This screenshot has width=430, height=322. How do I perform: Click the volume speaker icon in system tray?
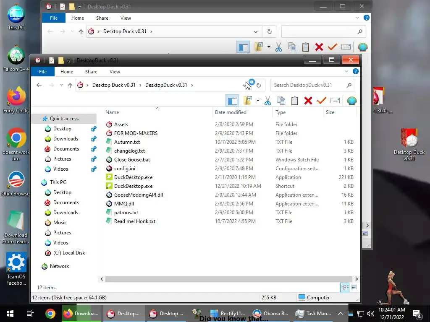pyautogui.click(x=371, y=314)
